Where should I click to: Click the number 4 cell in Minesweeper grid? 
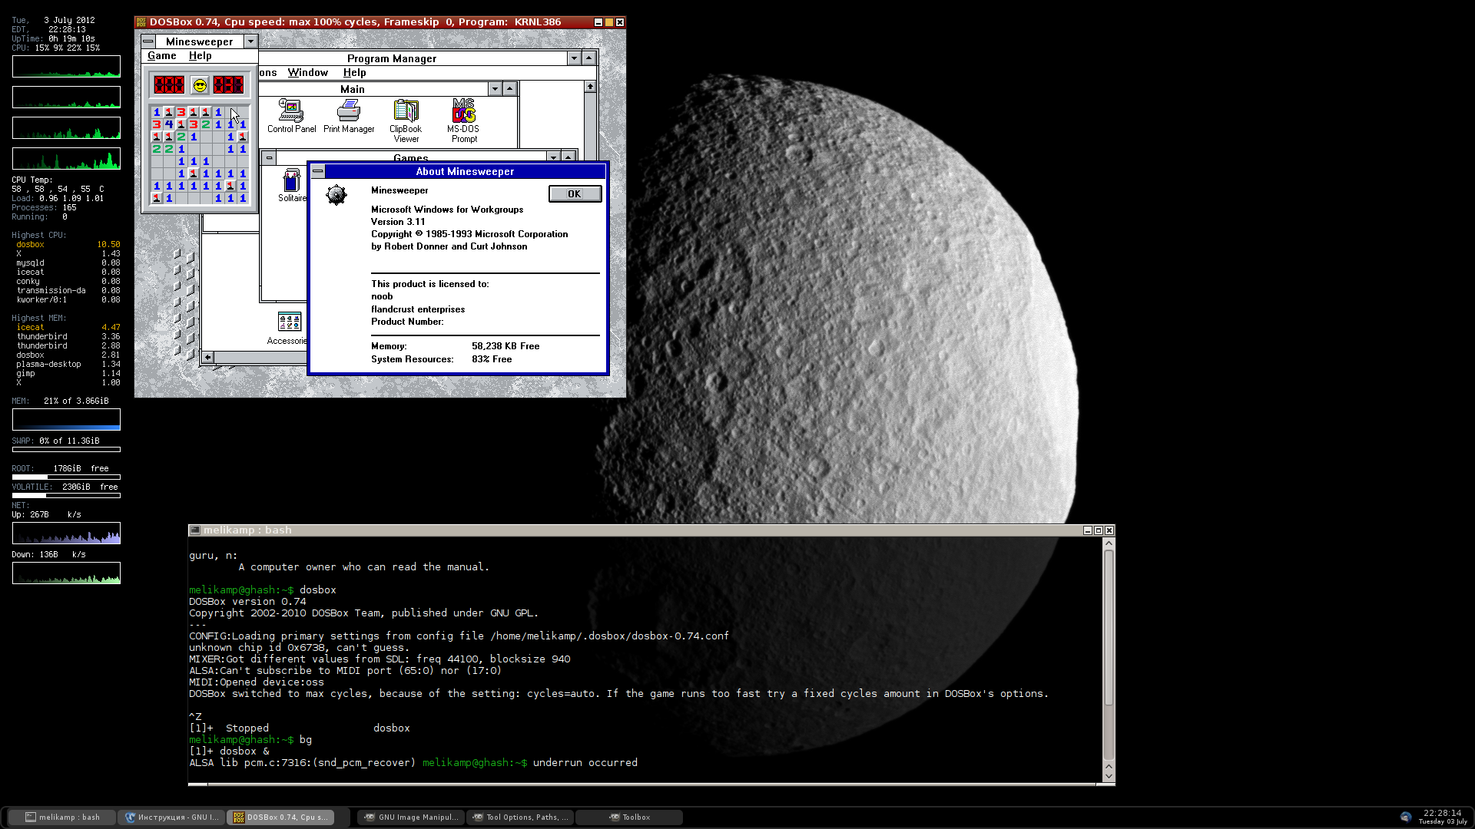[x=169, y=124]
